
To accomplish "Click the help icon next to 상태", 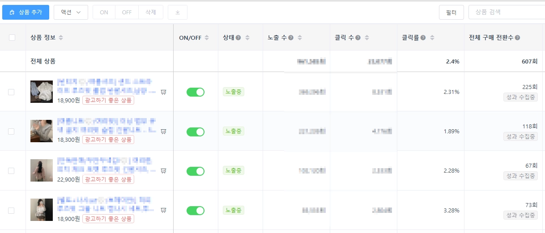I will [x=238, y=38].
